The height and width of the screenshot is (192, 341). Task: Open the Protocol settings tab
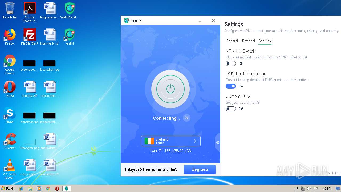pos(248,41)
